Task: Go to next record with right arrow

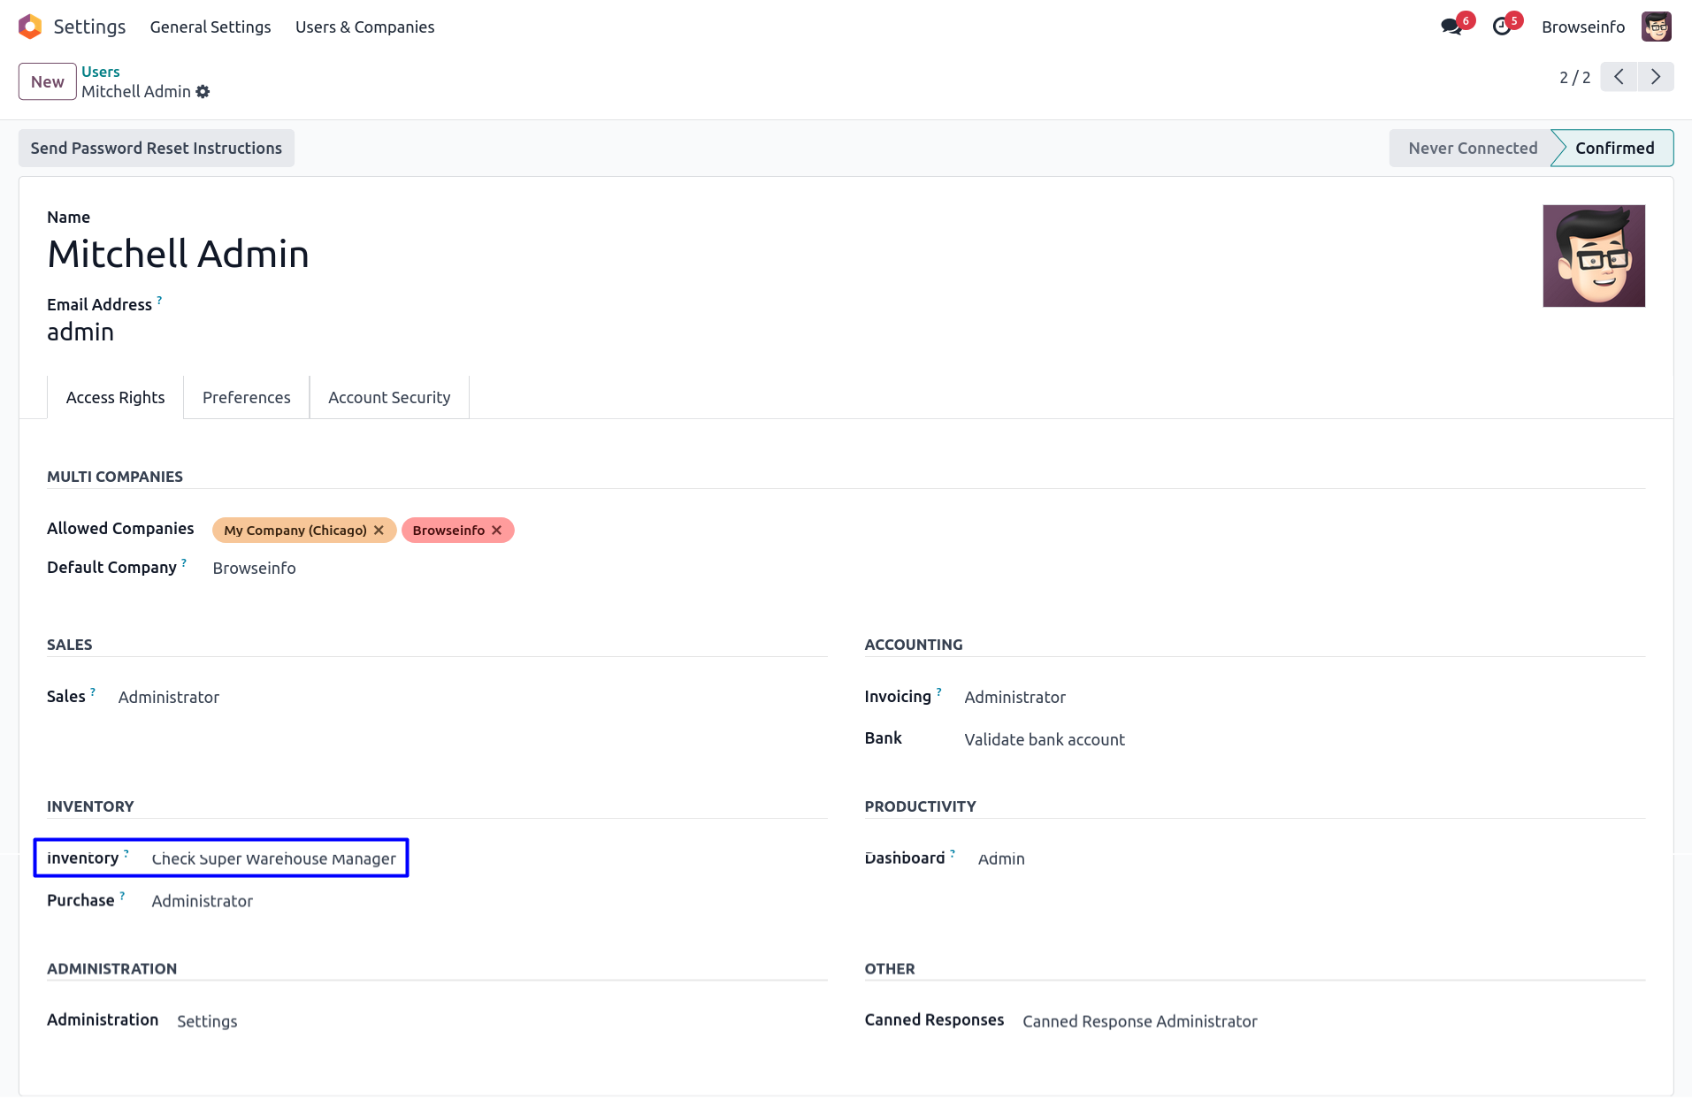Action: point(1656,77)
